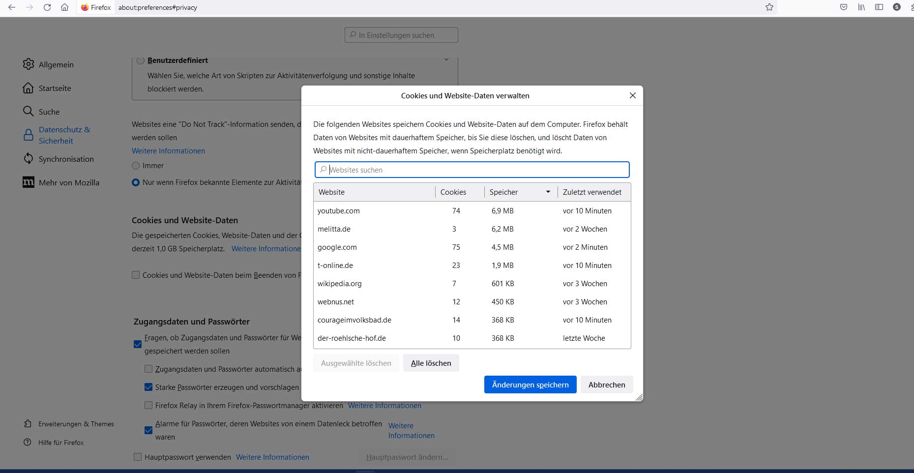Open the Pocket icon in the toolbar
This screenshot has height=473, width=914.
click(x=844, y=7)
